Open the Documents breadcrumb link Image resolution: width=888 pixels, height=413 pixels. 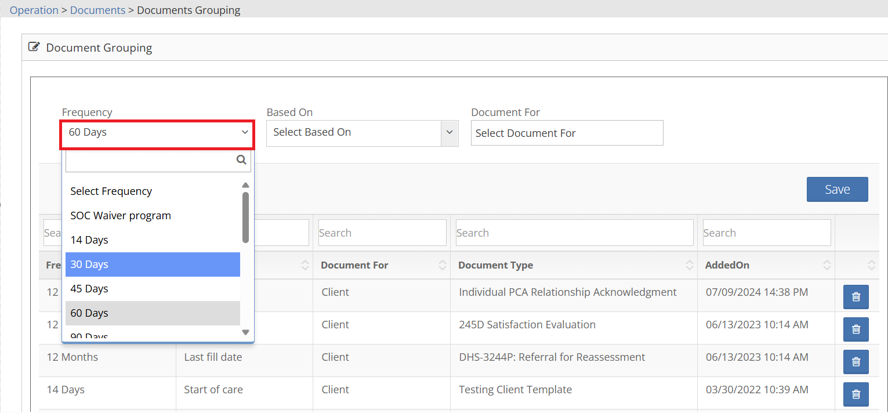(97, 10)
